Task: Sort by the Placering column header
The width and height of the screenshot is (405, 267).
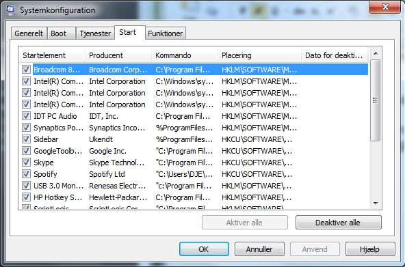Action: tap(259, 55)
